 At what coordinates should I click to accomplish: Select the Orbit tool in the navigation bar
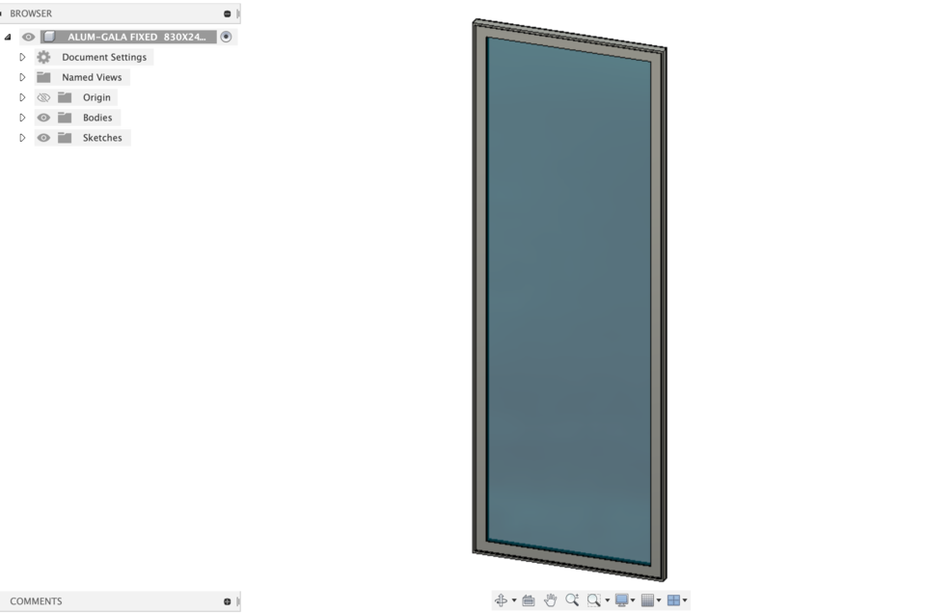click(x=502, y=600)
